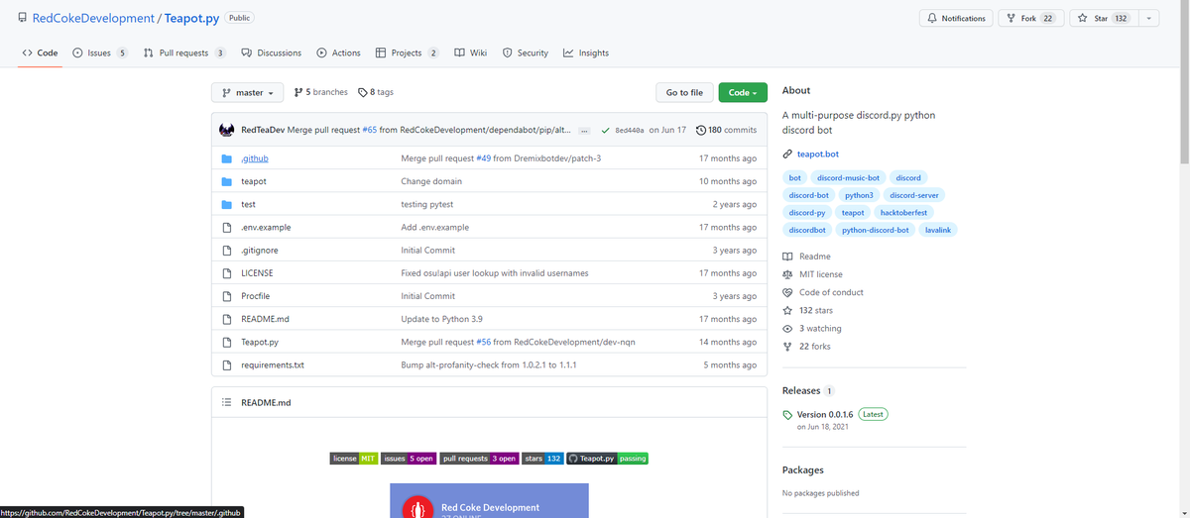This screenshot has height=518, width=1190.
Task: Click the Go to file button
Action: [x=684, y=92]
